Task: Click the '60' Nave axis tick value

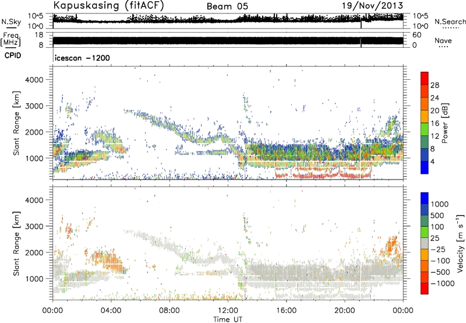Action: (x=416, y=35)
